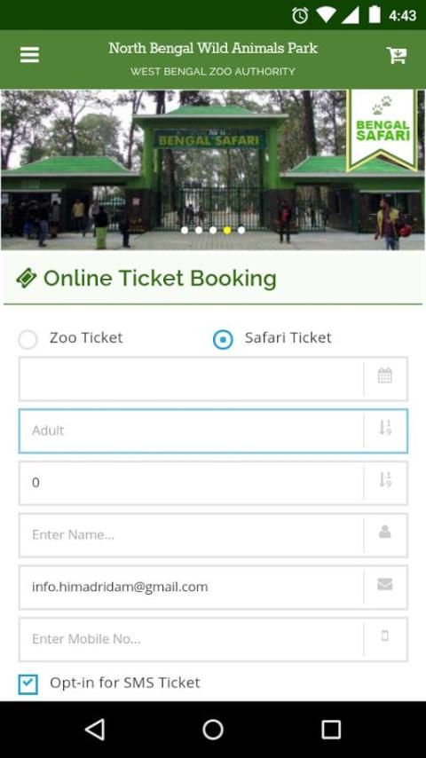The width and height of the screenshot is (426, 758).
Task: Tap the numeric sort icon beside Adult
Action: [385, 428]
